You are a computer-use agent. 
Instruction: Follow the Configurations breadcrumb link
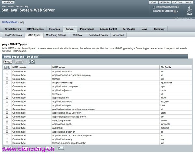click(x=9, y=22)
